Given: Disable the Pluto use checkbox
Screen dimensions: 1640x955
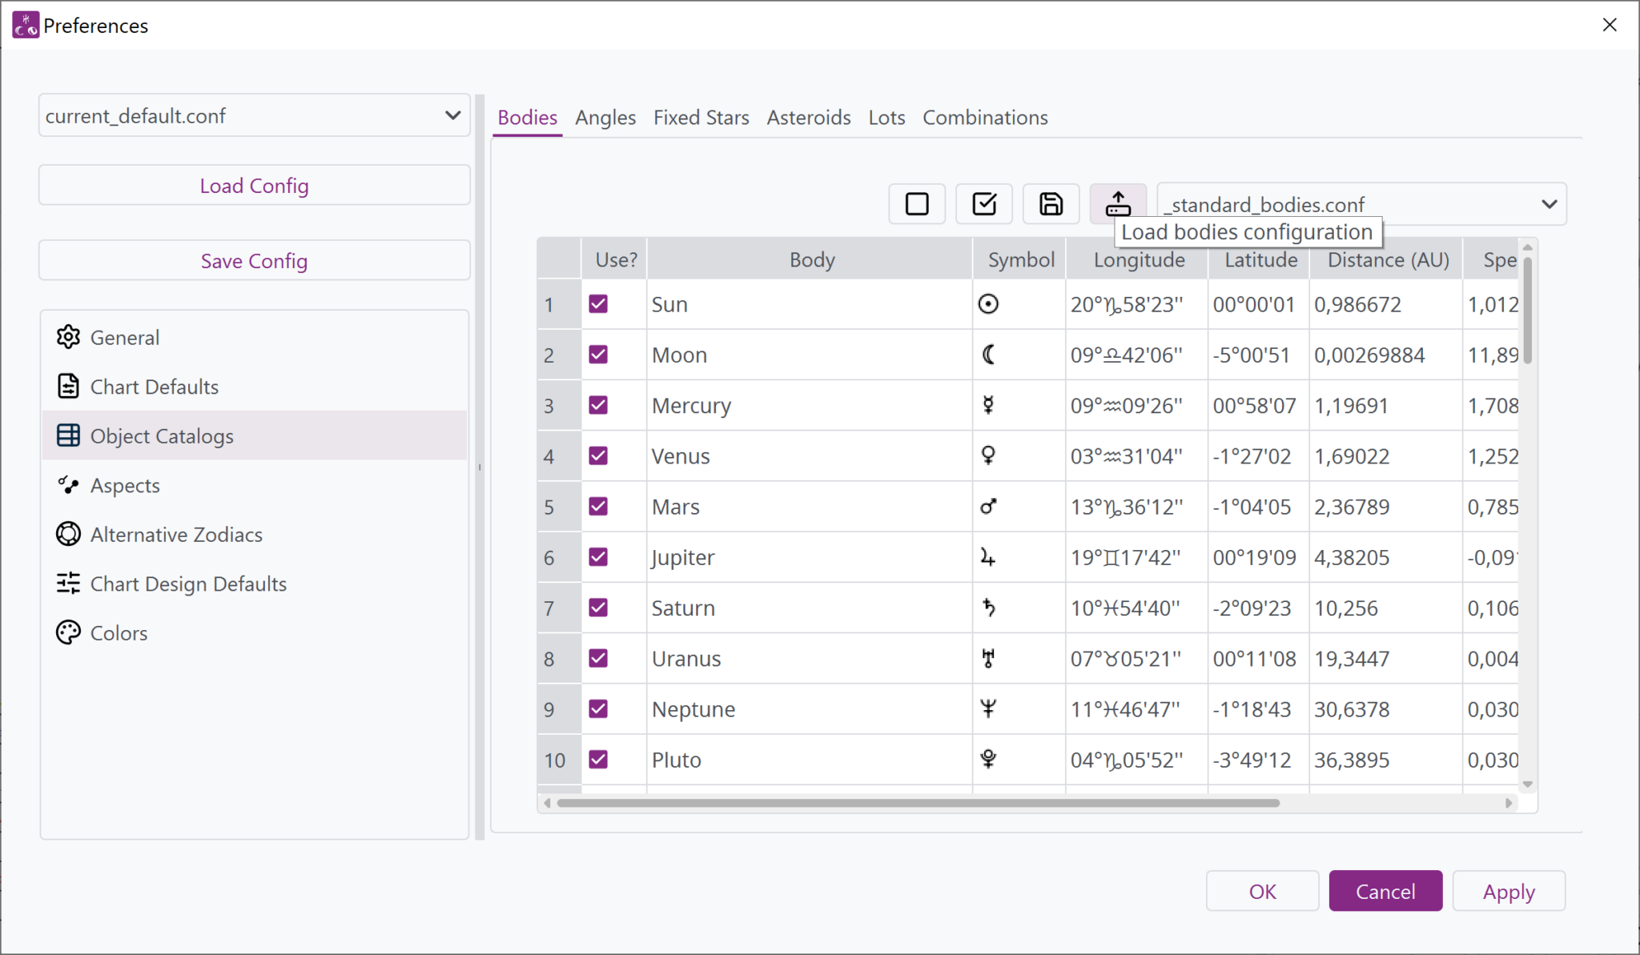Looking at the screenshot, I should tap(598, 760).
